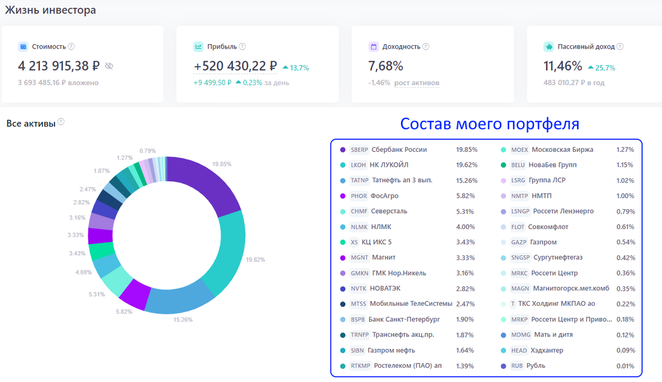
Task: Click the 7,68% yield value
Action: click(386, 66)
